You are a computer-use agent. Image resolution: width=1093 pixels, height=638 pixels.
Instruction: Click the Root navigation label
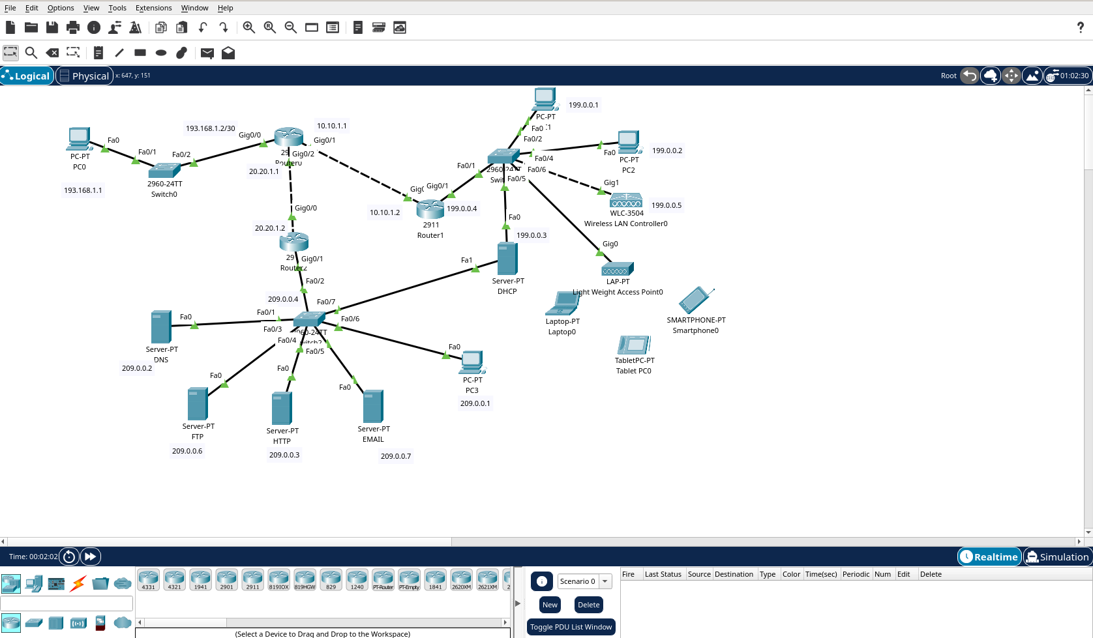(x=948, y=76)
